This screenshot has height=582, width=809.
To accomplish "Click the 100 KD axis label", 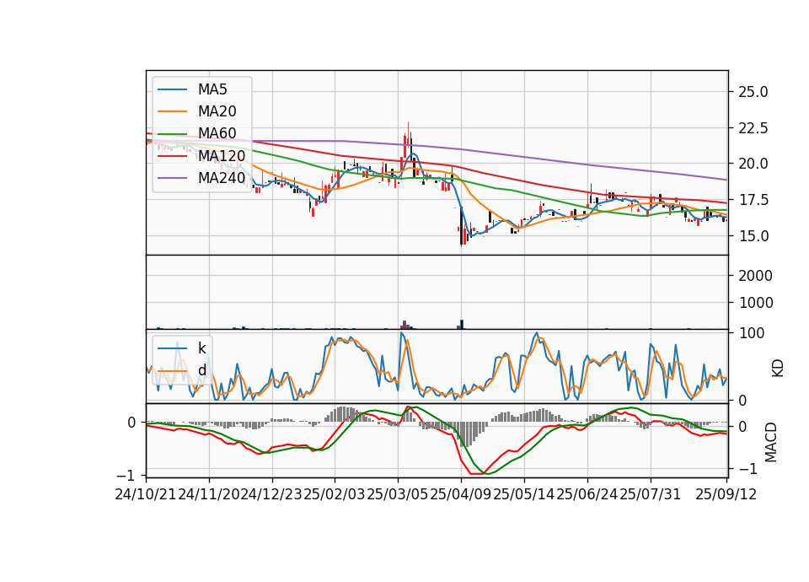I will [751, 333].
